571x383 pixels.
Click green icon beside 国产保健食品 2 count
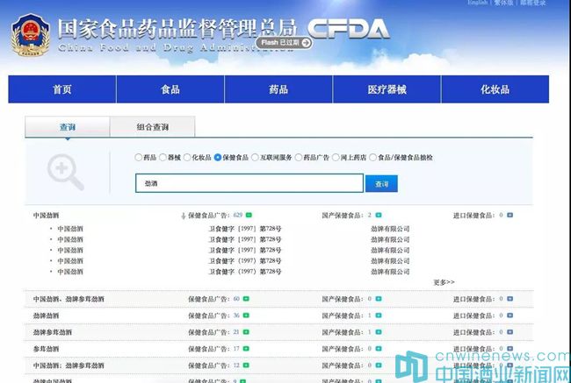379,215
